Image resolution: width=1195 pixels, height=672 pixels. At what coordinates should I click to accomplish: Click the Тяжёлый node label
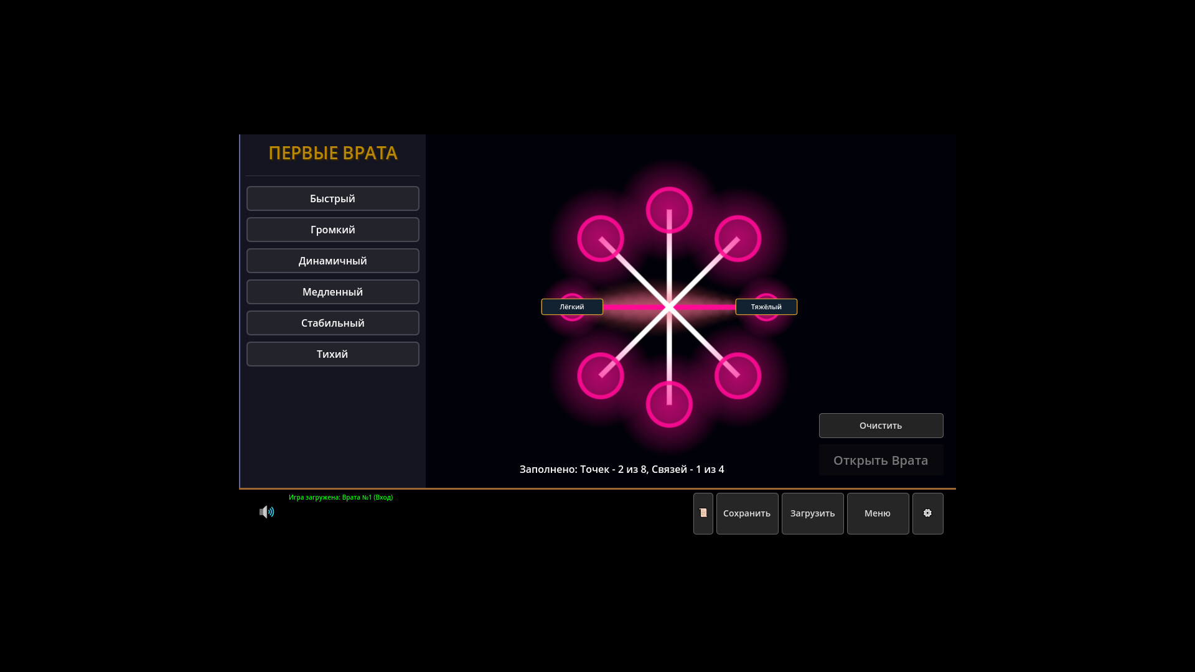pyautogui.click(x=766, y=307)
